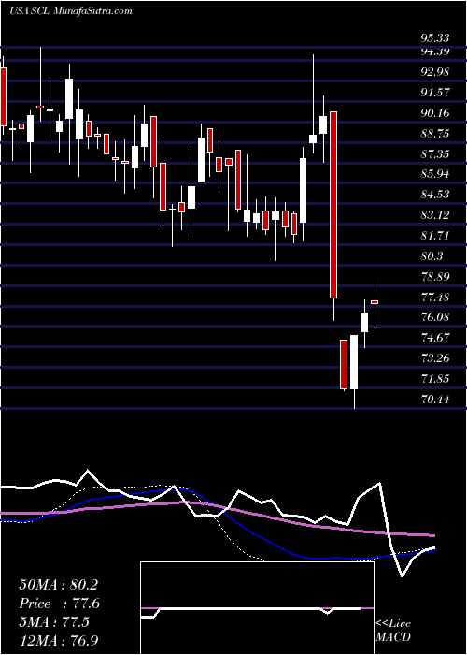Click the white candle with wick reaching 70.44
467x655 pixels.
[x=354, y=362]
